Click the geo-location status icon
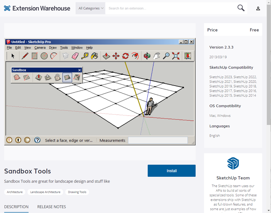 coord(9,140)
